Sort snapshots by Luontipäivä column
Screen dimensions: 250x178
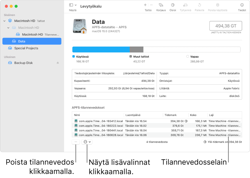coord(143,115)
